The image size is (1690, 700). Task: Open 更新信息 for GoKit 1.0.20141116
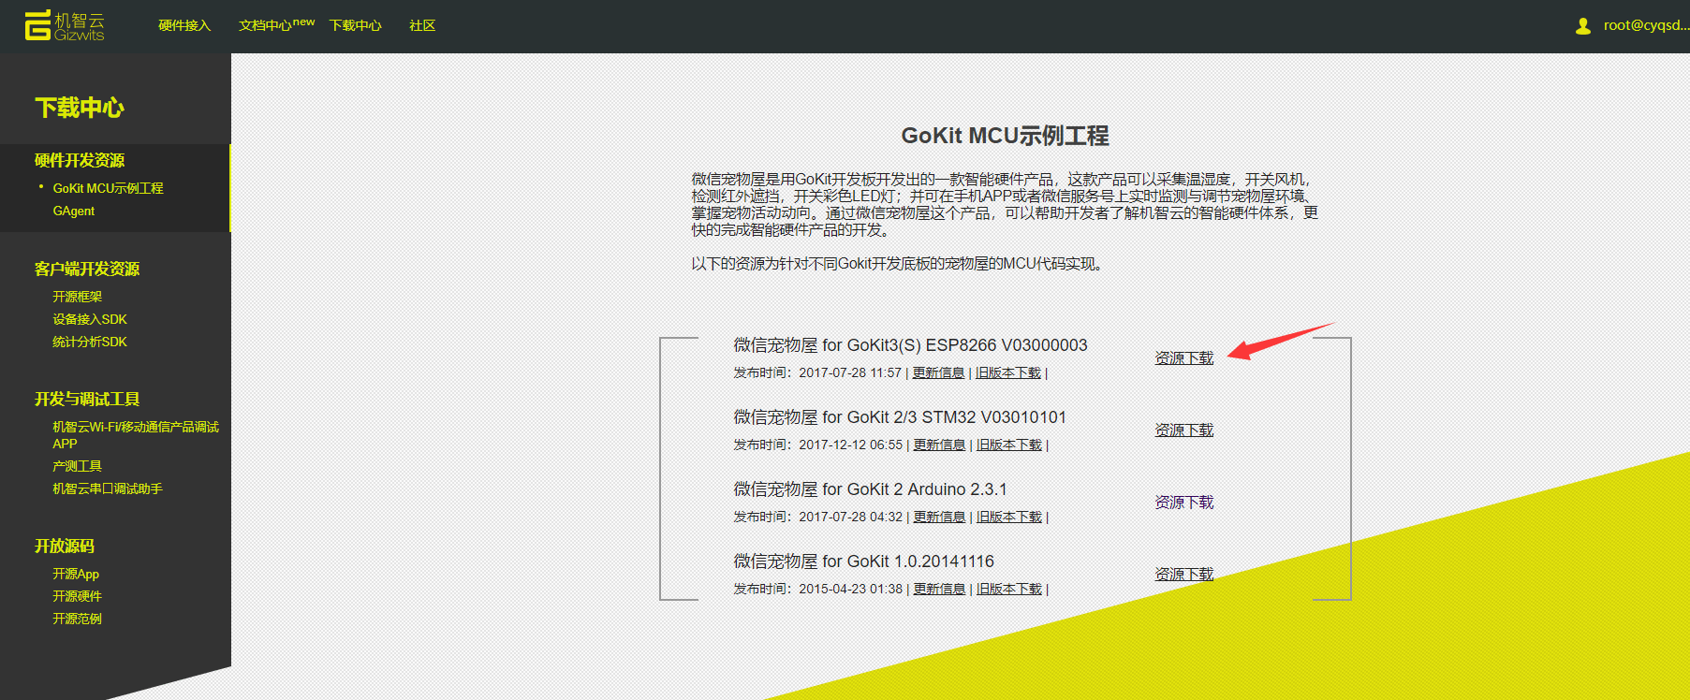tap(940, 589)
